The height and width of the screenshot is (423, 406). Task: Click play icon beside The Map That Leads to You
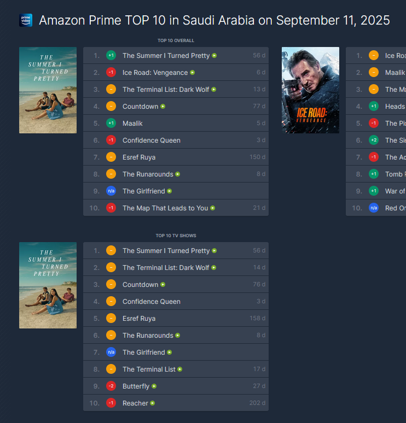coord(213,208)
